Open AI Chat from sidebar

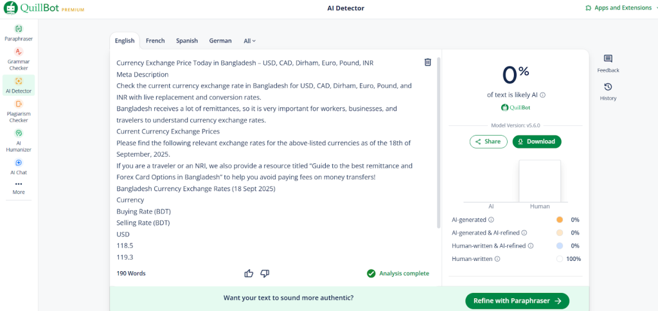tap(19, 166)
